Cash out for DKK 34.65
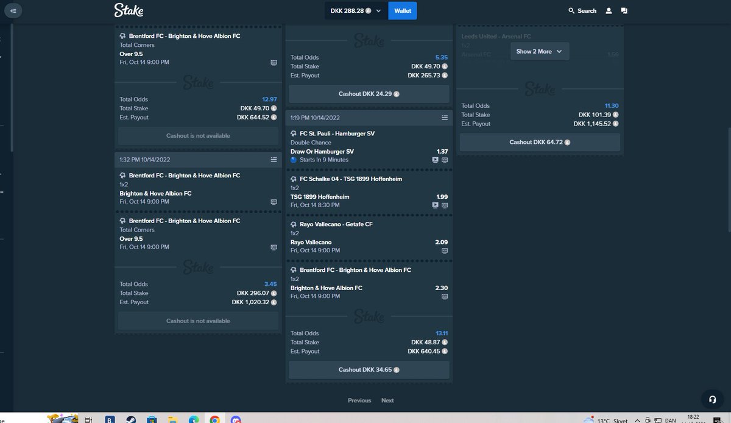Image resolution: width=731 pixels, height=423 pixels. (x=369, y=370)
